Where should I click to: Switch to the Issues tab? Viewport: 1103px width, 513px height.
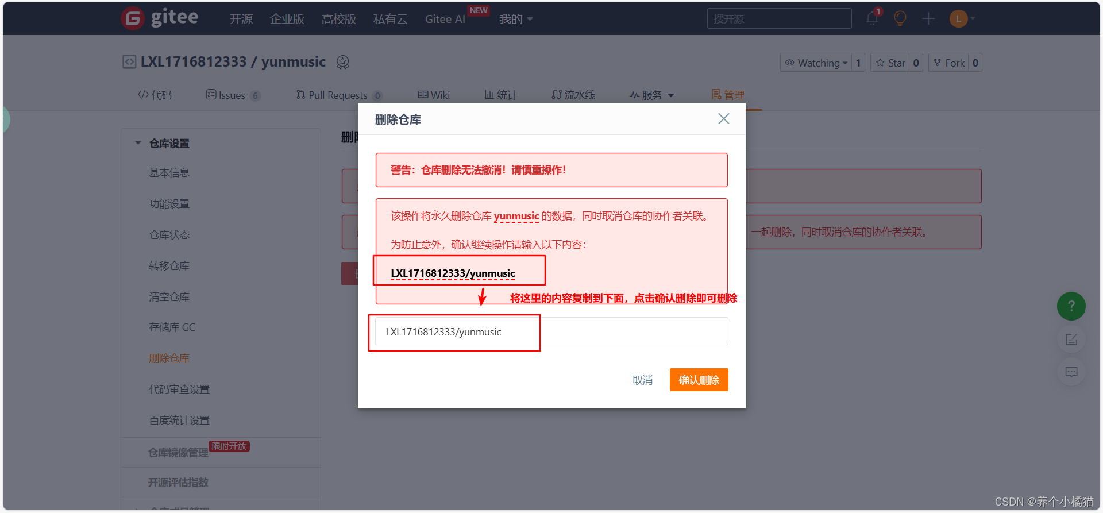[233, 95]
